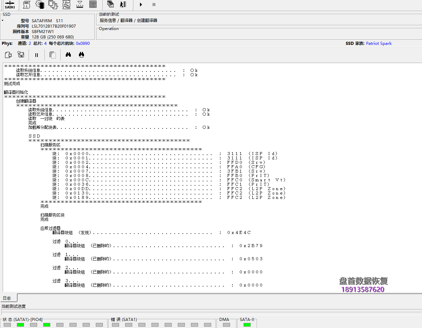The image size is (422, 328).
Task: Click the 扫描服务区块 log line
Action: 53,215
